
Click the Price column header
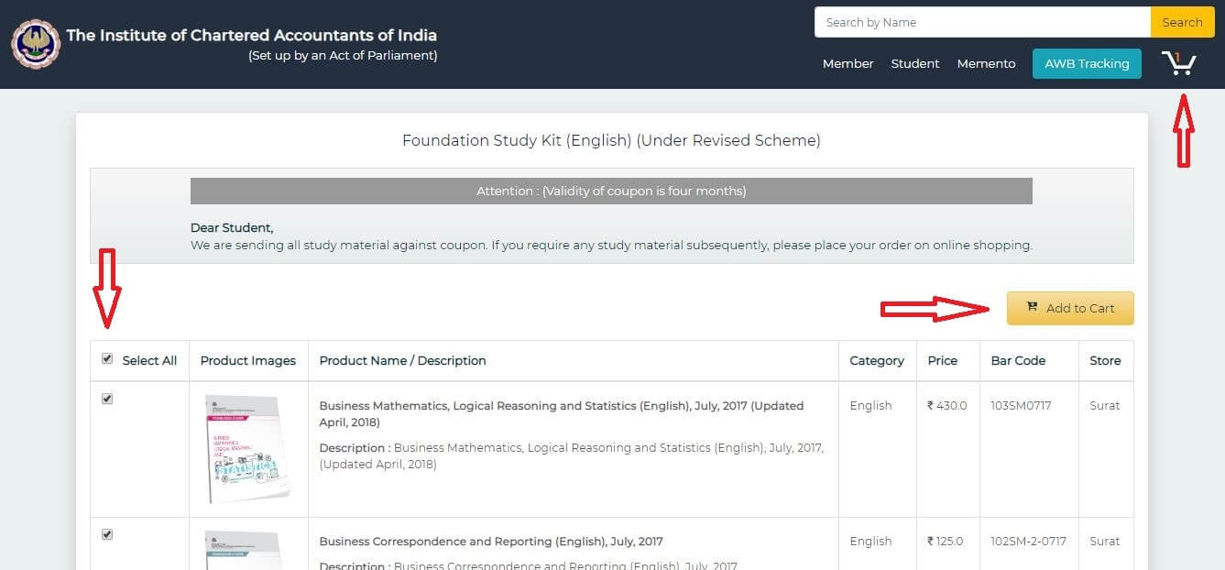coord(942,360)
